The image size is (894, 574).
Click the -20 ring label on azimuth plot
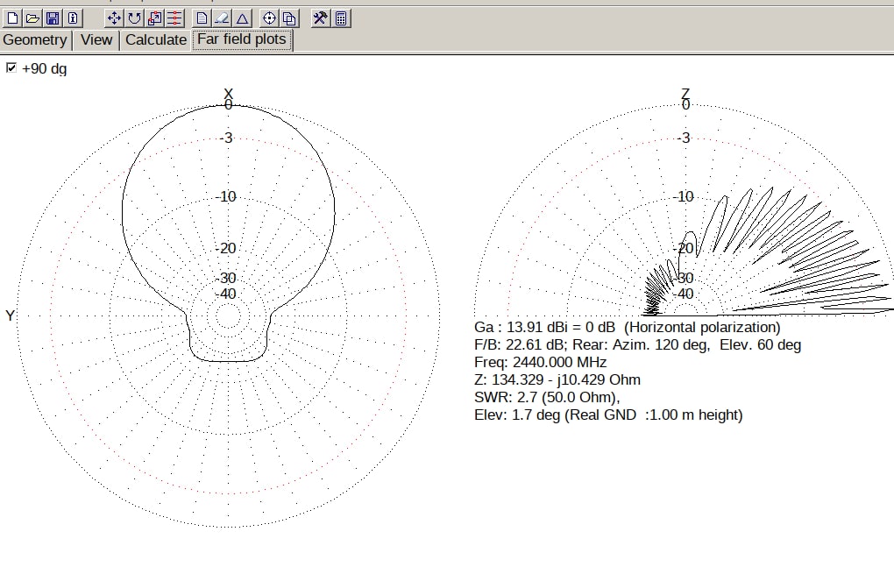pyautogui.click(x=227, y=249)
